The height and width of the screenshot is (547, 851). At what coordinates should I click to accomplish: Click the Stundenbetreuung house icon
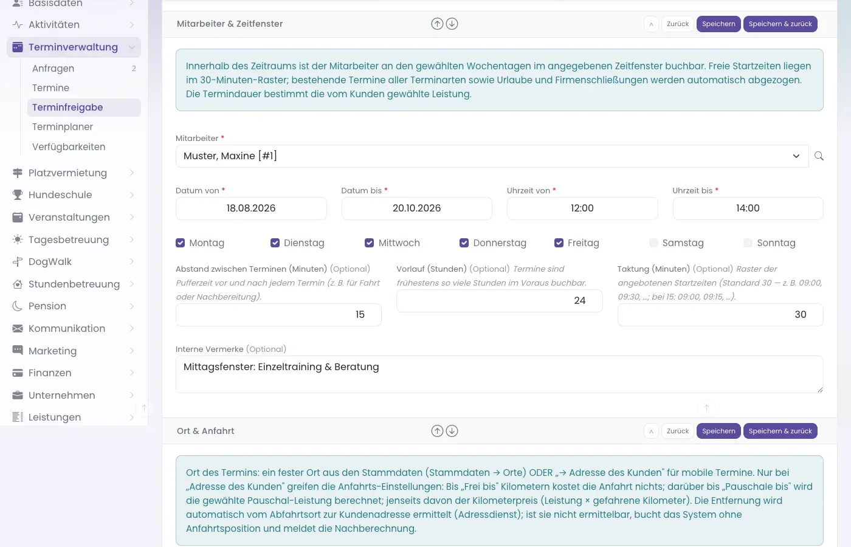point(18,284)
